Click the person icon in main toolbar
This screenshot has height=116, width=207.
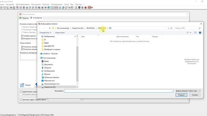pyautogui.click(x=76, y=8)
